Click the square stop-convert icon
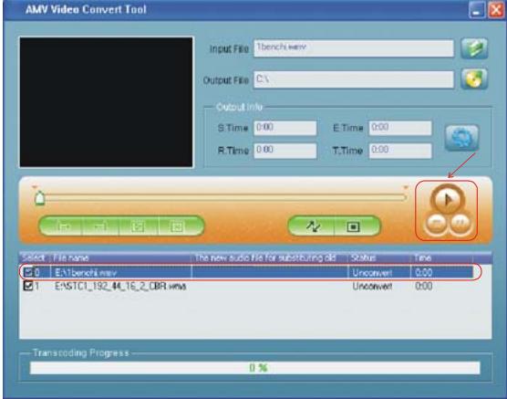This screenshot has height=399, width=507. (354, 226)
